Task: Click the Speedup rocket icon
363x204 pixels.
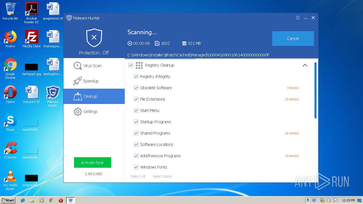Action: [78, 81]
